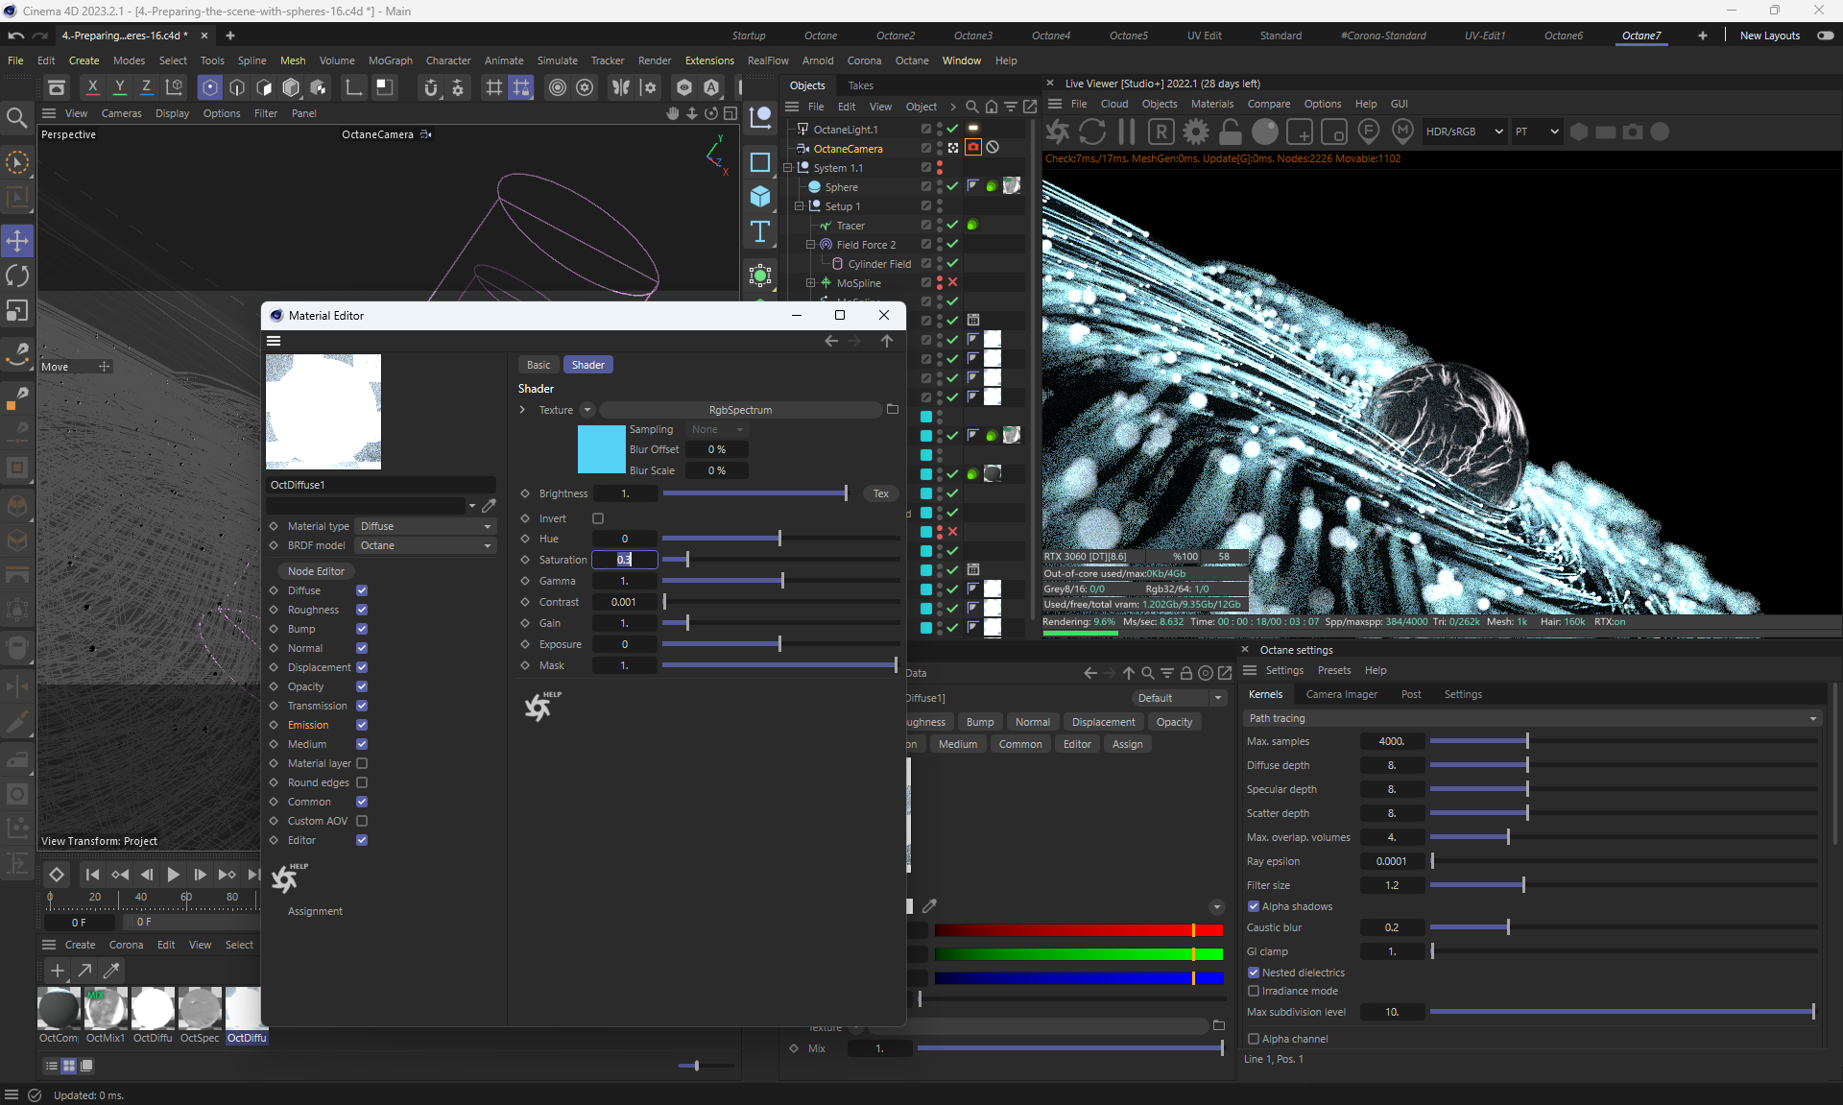Click the cyan RgbSpectrum color swatch
The image size is (1843, 1105).
point(601,449)
